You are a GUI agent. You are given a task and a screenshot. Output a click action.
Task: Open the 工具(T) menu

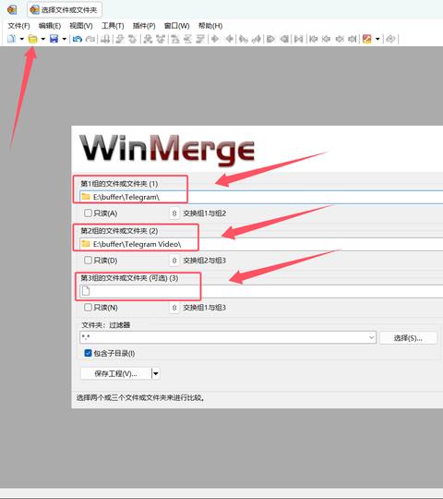(x=113, y=26)
